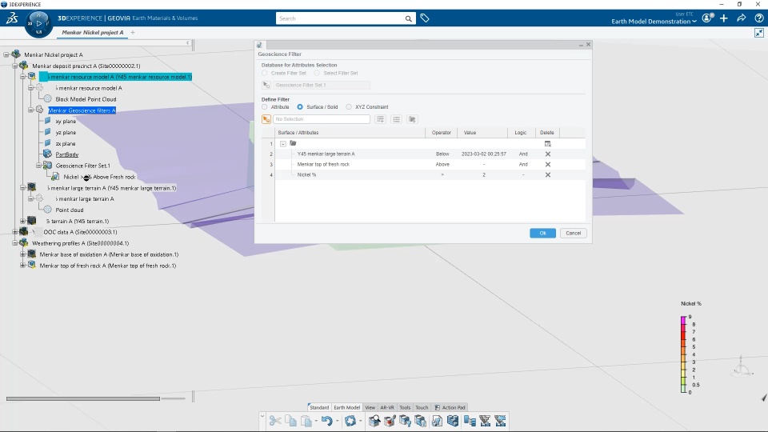
Task: Select the Menkar Nickel project A tab
Action: pyautogui.click(x=93, y=32)
